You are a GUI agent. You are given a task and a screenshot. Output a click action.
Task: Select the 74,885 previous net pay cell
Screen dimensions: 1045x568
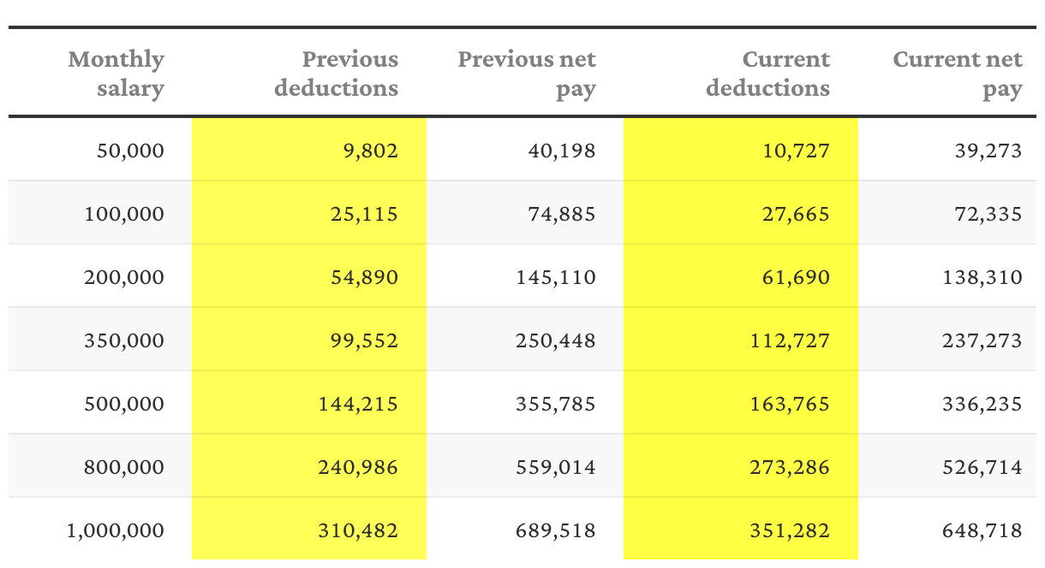pos(525,213)
